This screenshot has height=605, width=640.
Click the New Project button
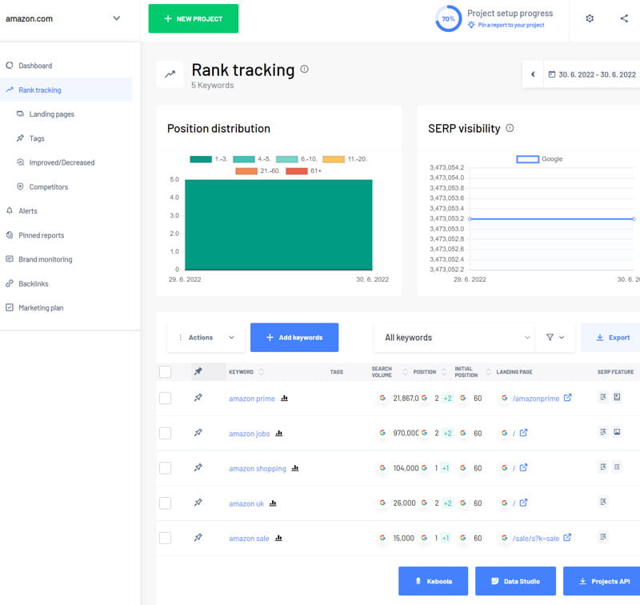pyautogui.click(x=194, y=18)
